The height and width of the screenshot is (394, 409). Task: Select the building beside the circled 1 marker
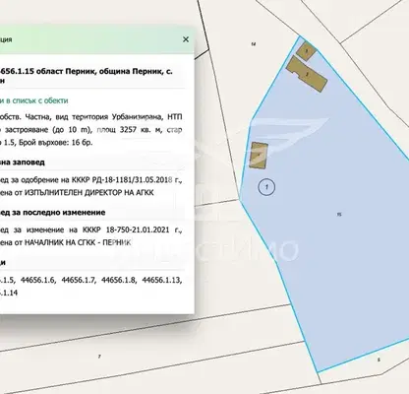(259, 156)
